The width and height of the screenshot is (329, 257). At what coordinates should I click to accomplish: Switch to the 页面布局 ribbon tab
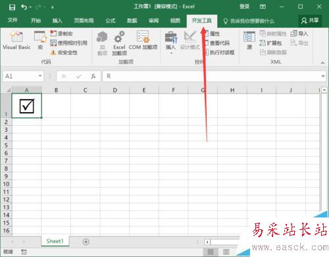84,20
